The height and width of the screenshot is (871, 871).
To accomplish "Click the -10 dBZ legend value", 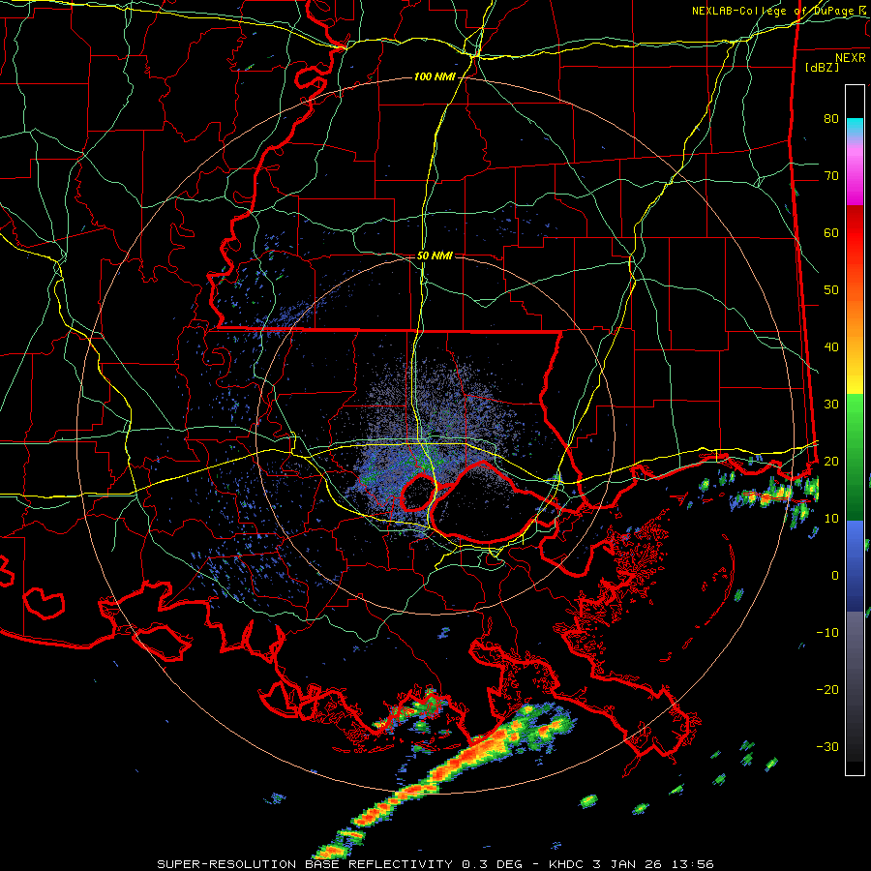I will click(x=827, y=633).
